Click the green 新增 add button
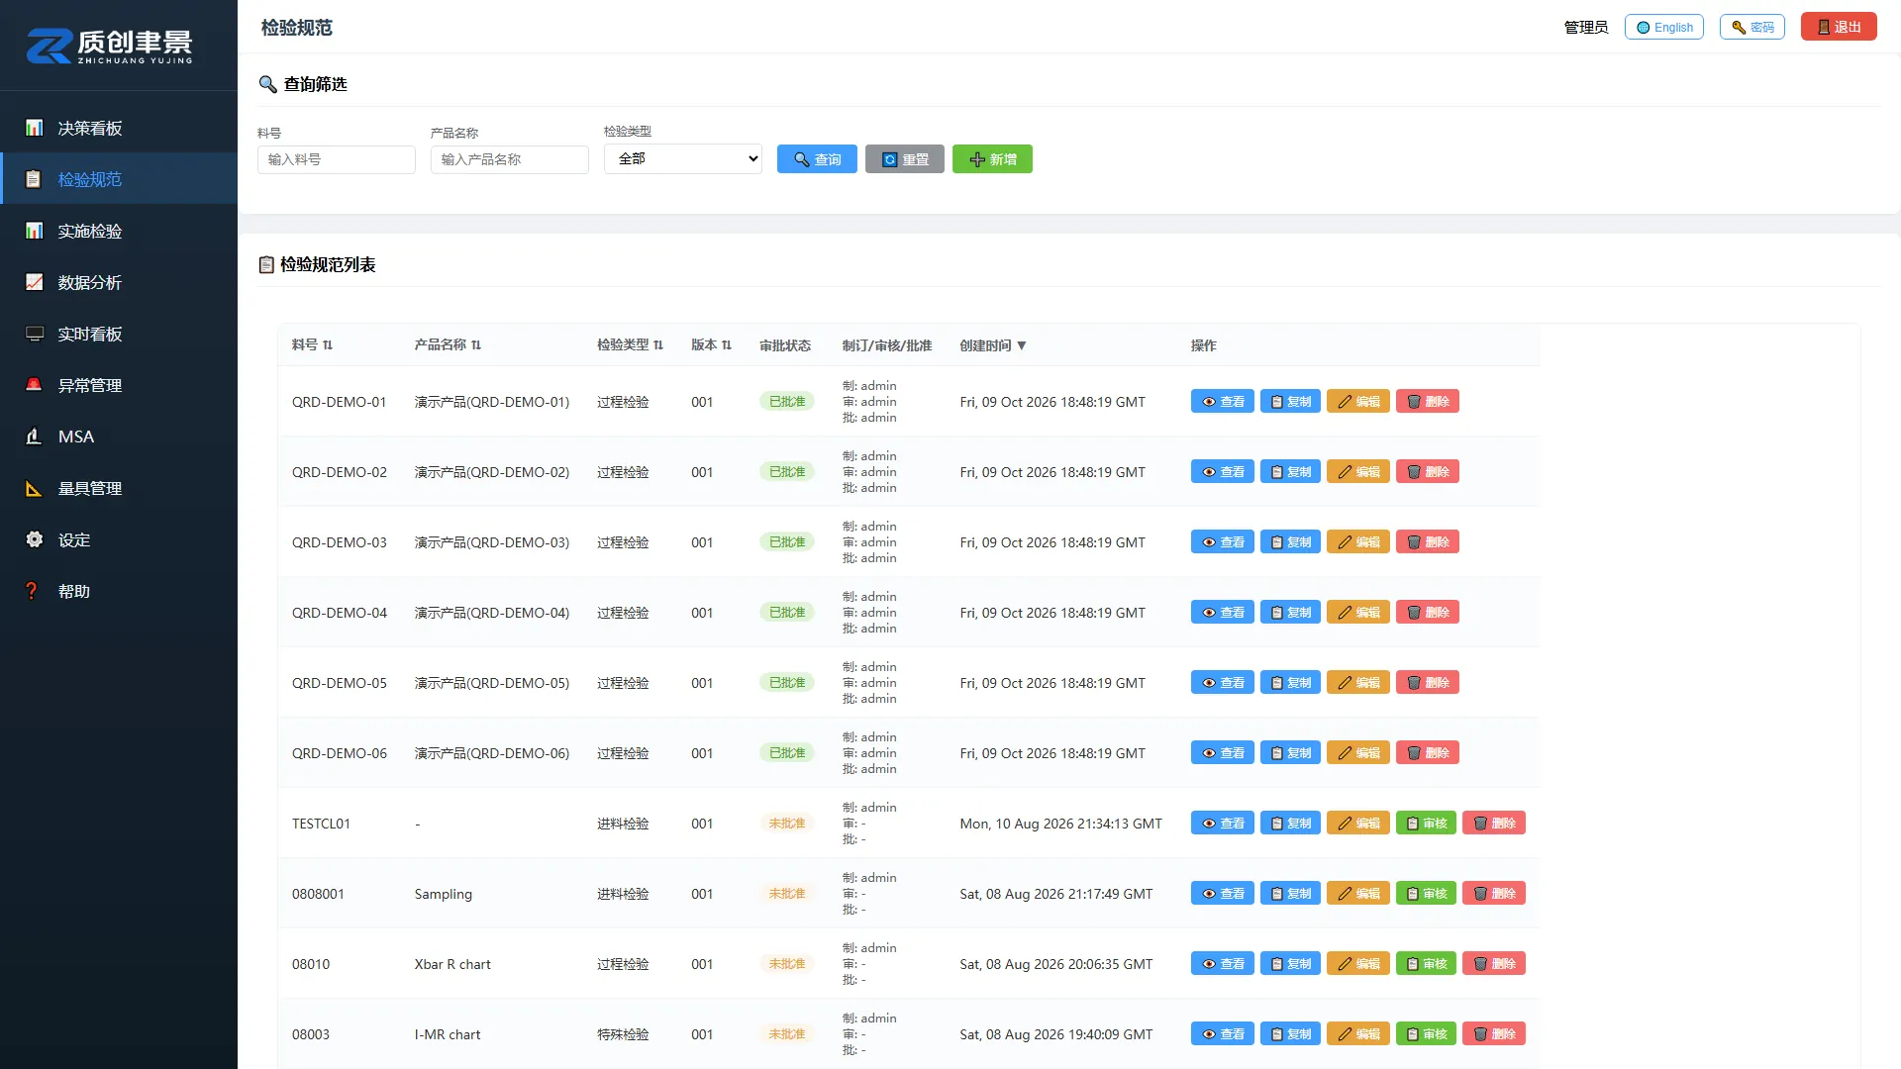Image resolution: width=1901 pixels, height=1069 pixels. tap(992, 159)
